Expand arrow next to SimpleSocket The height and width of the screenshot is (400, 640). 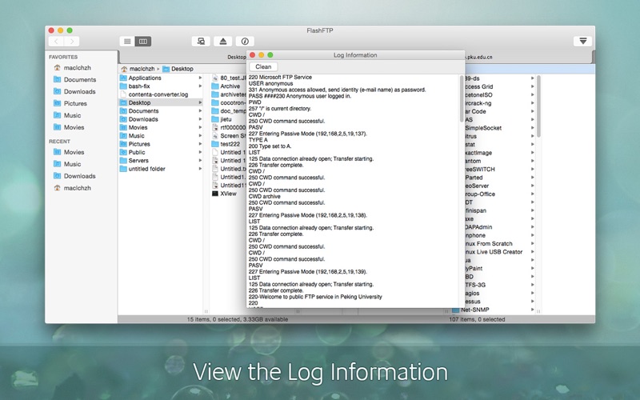tap(532, 128)
